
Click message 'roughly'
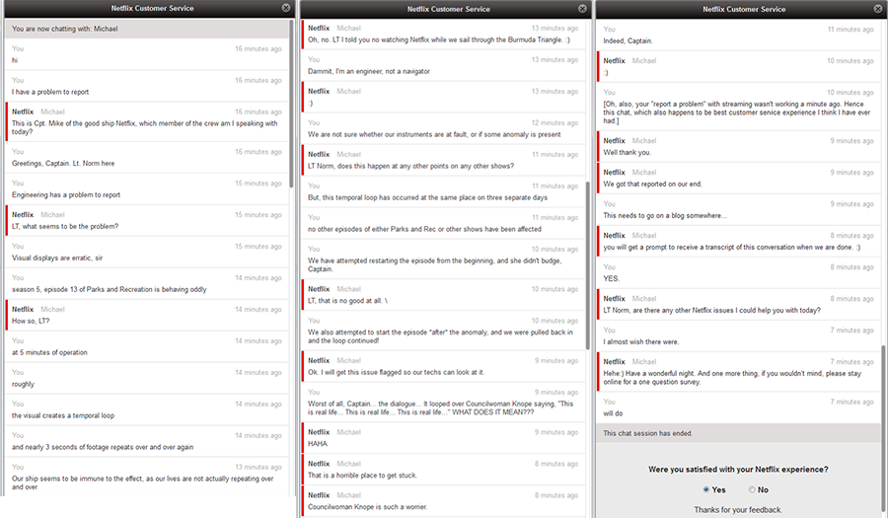coord(24,384)
